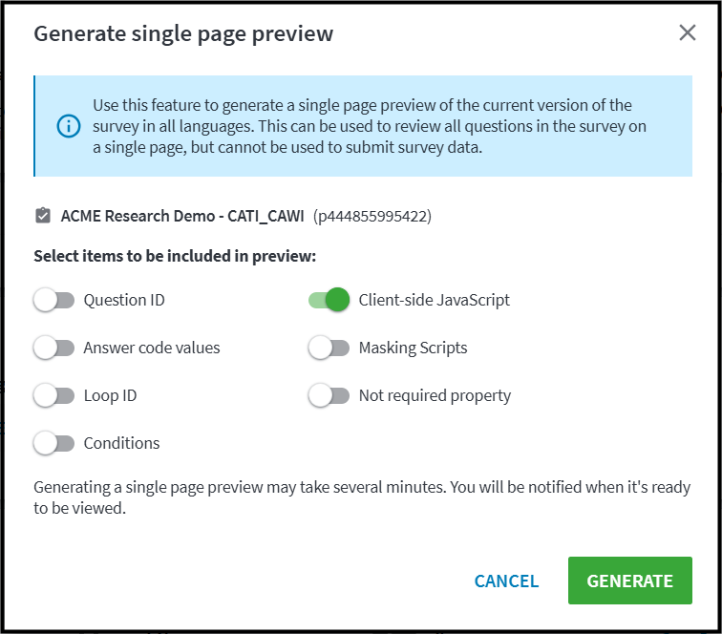Turn off Client-side JavaScript switch

pyautogui.click(x=329, y=300)
